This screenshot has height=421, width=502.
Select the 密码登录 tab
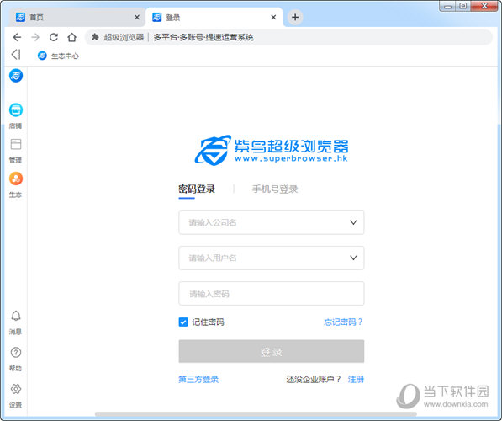(x=197, y=189)
